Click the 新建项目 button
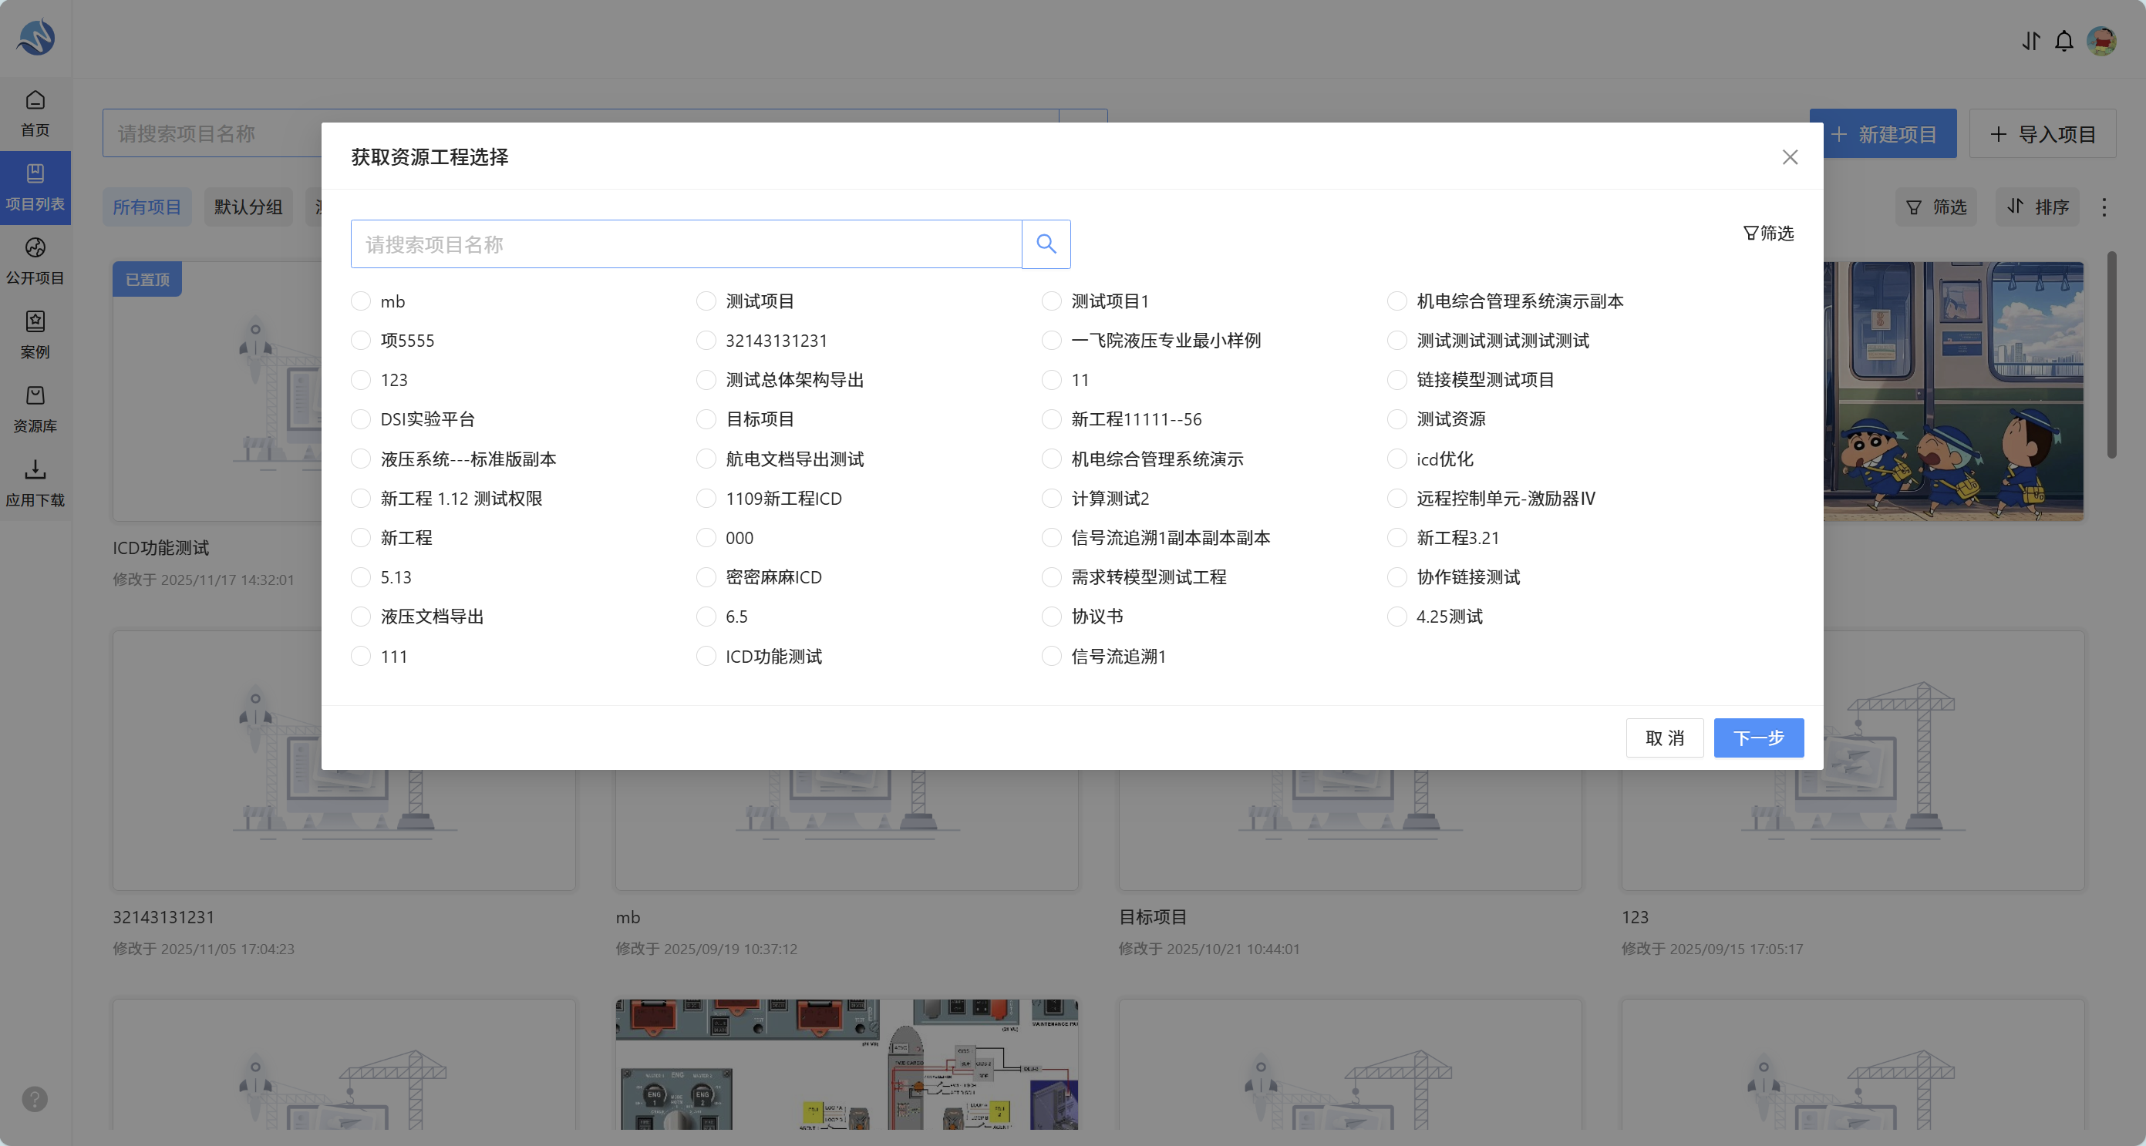The image size is (2146, 1146). [1885, 134]
